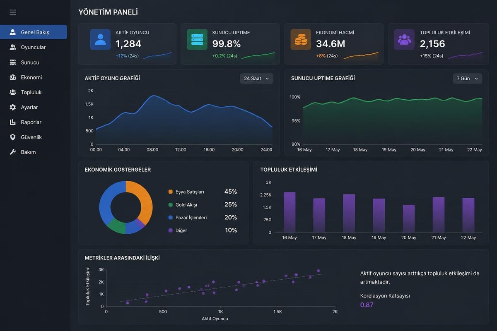497x331 pixels.
Task: Click the orange Eşya Satışları legend swatch
Action: [x=171, y=192]
